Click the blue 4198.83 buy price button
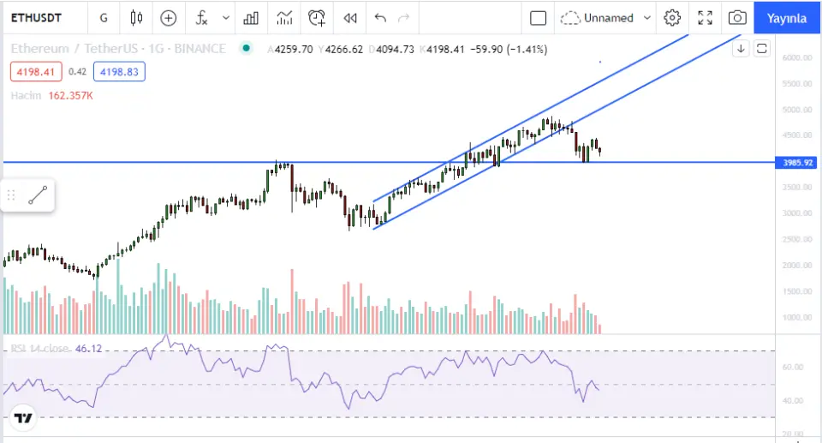 pos(119,72)
